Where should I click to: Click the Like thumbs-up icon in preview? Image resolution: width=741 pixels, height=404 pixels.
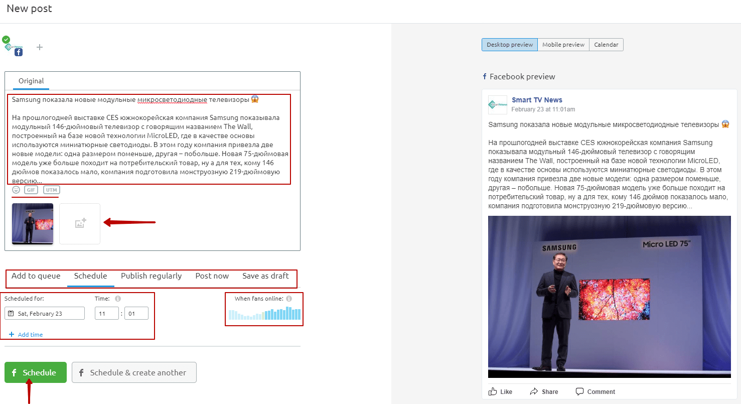click(493, 391)
